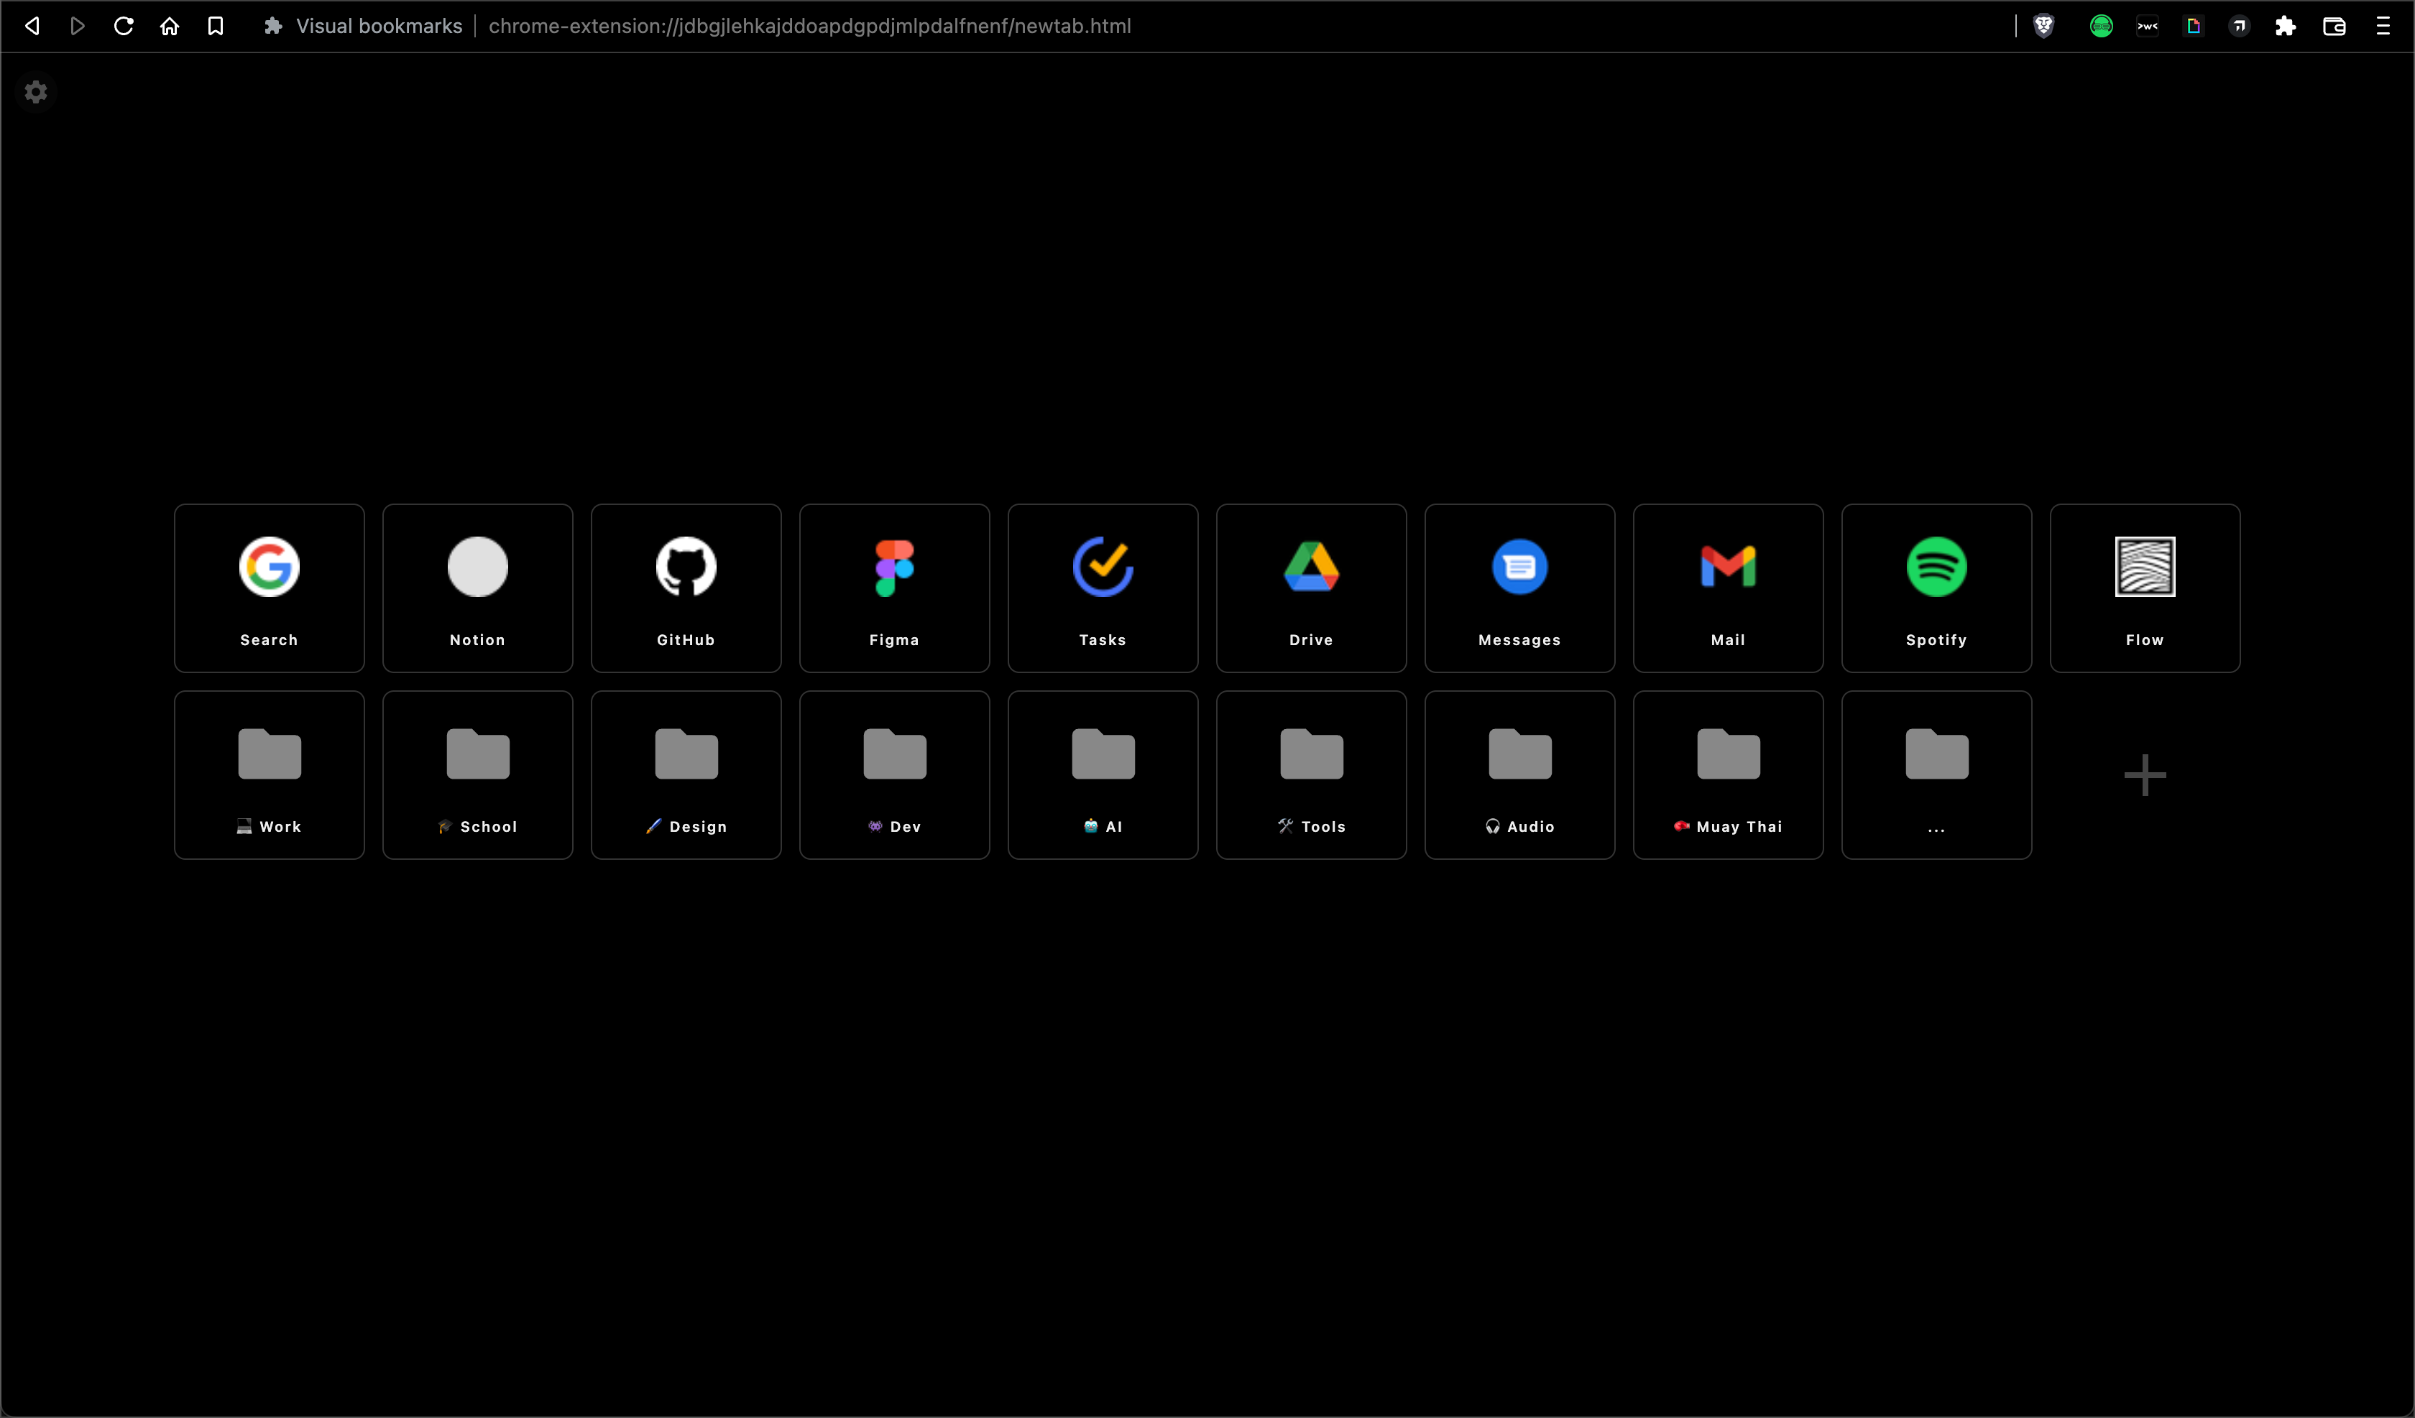Add a new bookmark with the plus button
Viewport: 2415px width, 1418px height.
[2144, 774]
